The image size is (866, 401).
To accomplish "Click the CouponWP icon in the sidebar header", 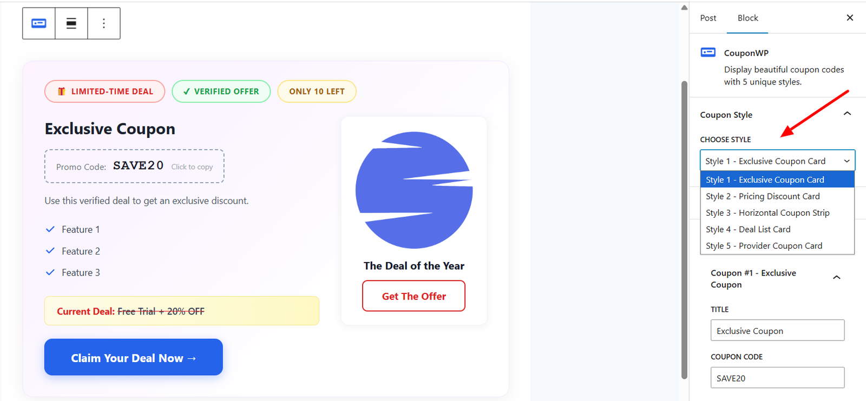I will 708,52.
